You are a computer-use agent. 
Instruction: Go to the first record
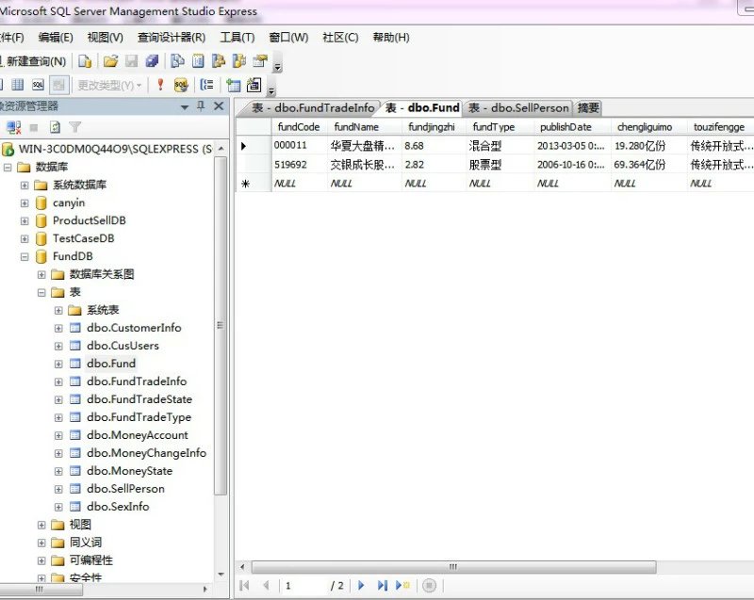click(x=244, y=585)
